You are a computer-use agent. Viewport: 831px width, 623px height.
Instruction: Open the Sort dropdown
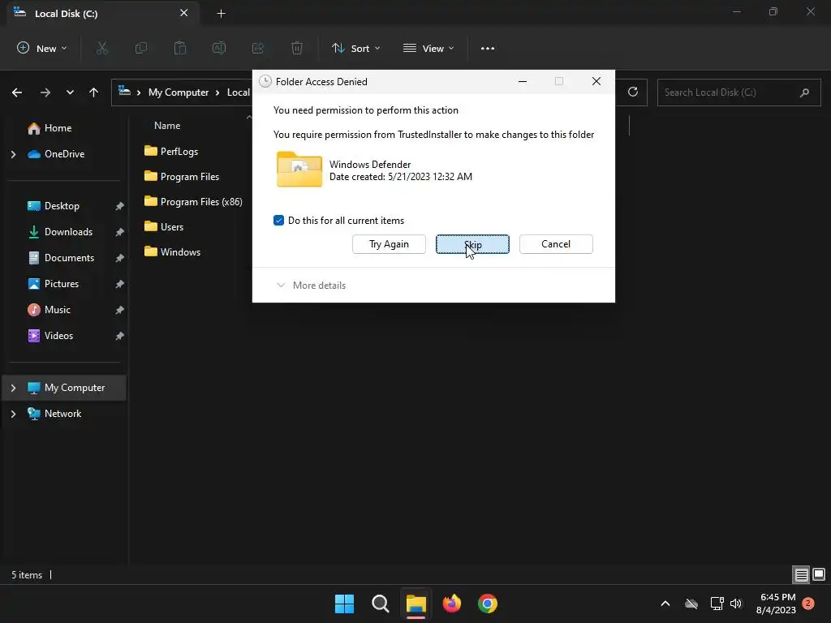pyautogui.click(x=355, y=48)
